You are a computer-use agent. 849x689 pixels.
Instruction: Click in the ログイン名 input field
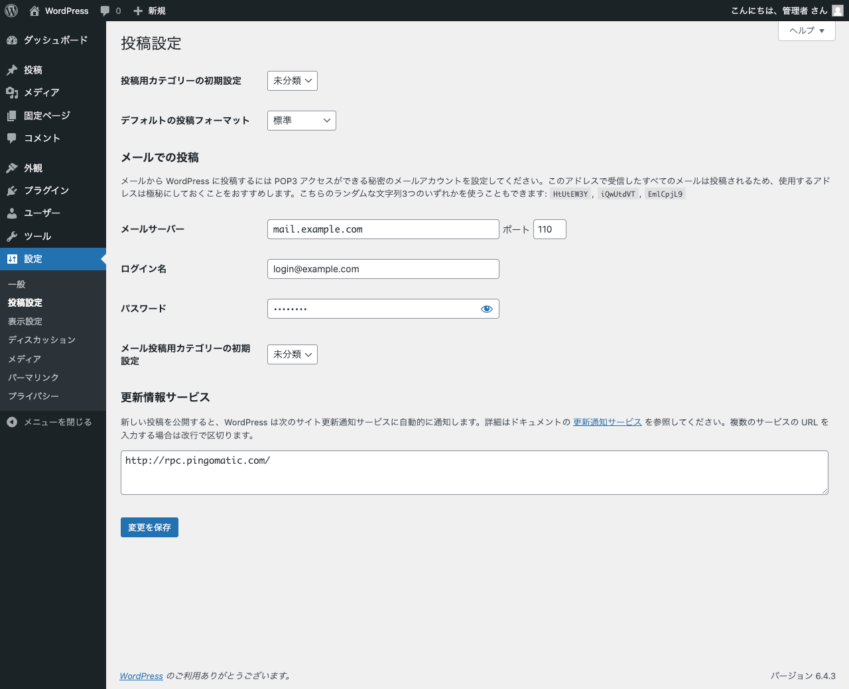coord(383,269)
